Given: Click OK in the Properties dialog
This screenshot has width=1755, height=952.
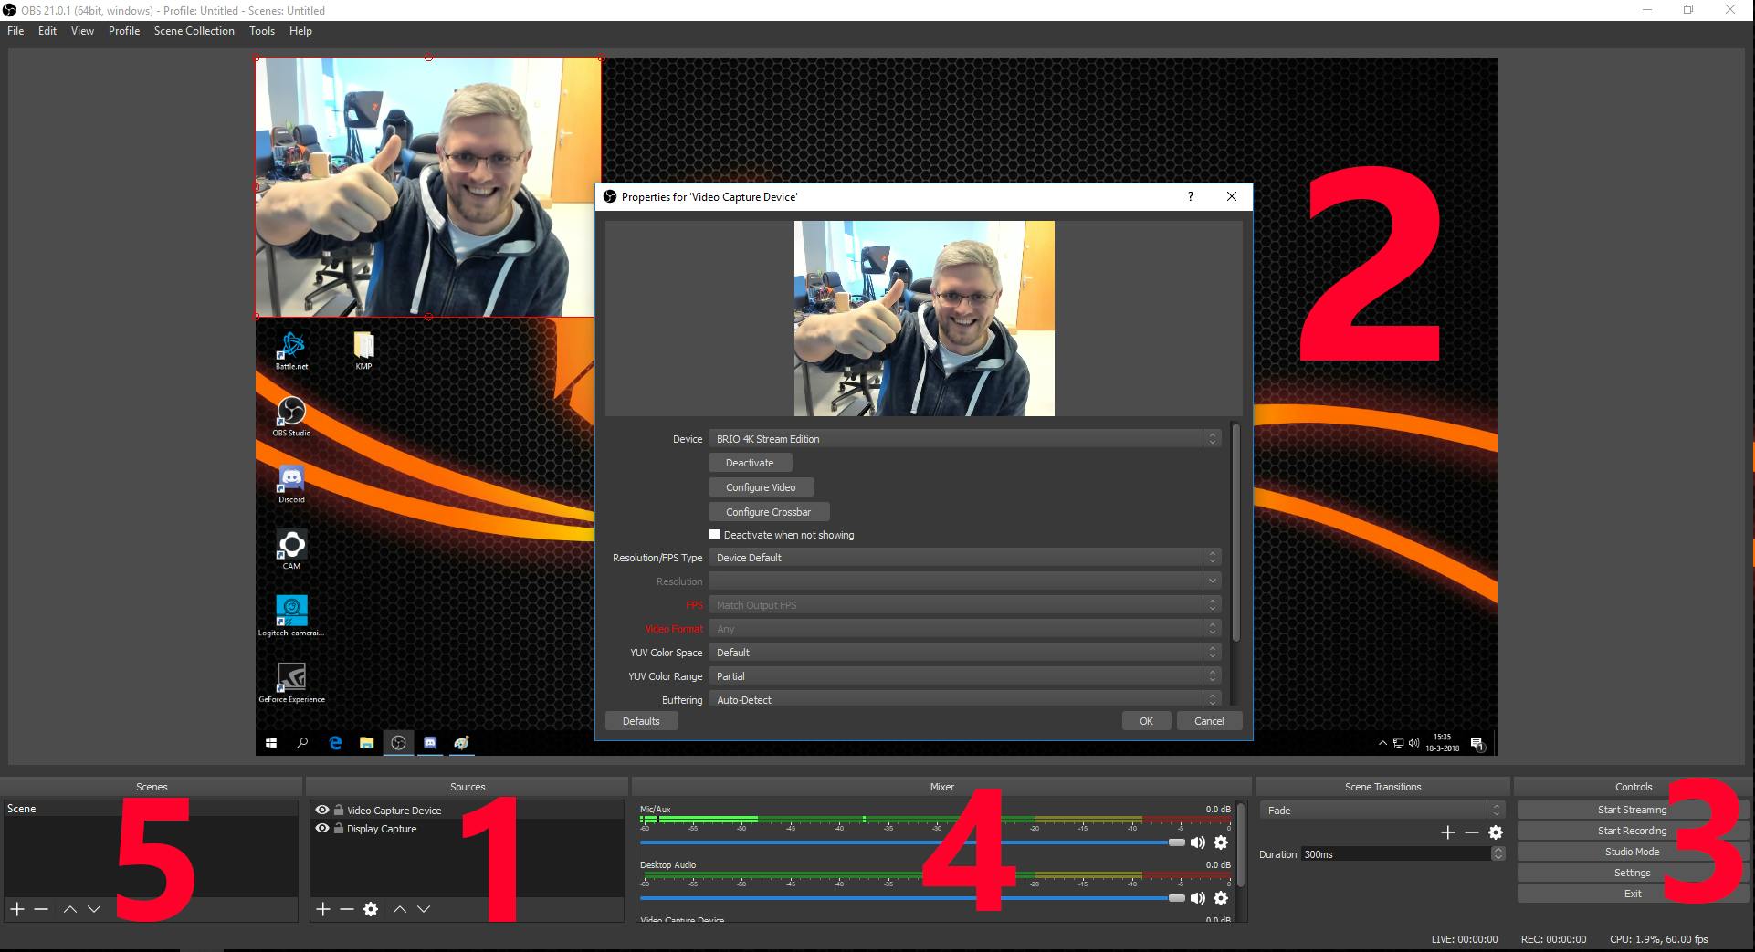Looking at the screenshot, I should click(x=1146, y=721).
